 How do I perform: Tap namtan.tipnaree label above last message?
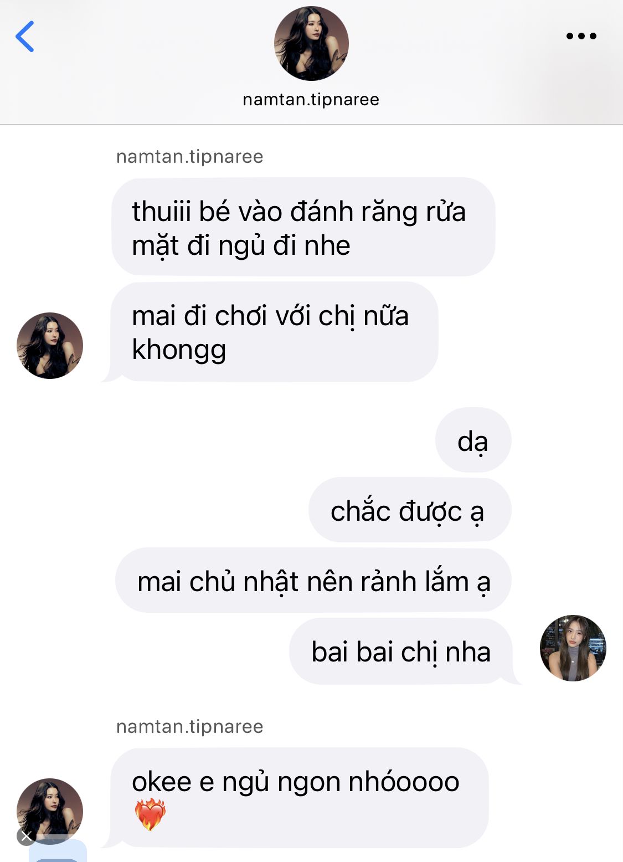point(189,727)
